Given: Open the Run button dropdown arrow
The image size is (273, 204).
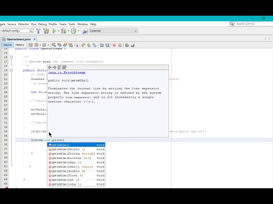Looking at the screenshot, I should pos(58,31).
